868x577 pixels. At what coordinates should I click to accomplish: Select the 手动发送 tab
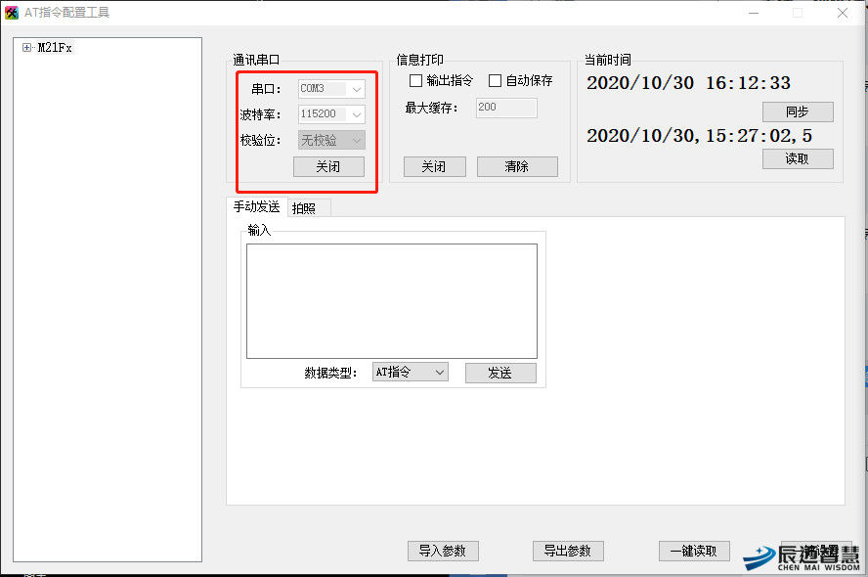256,207
